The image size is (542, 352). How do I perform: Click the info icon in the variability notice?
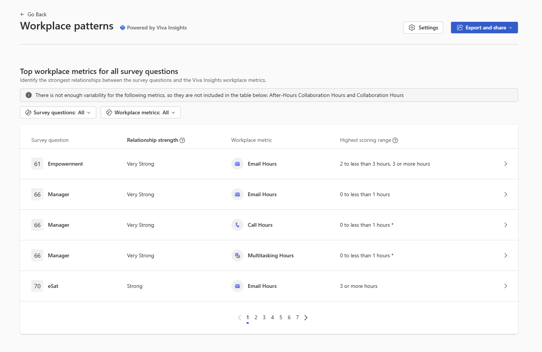28,95
